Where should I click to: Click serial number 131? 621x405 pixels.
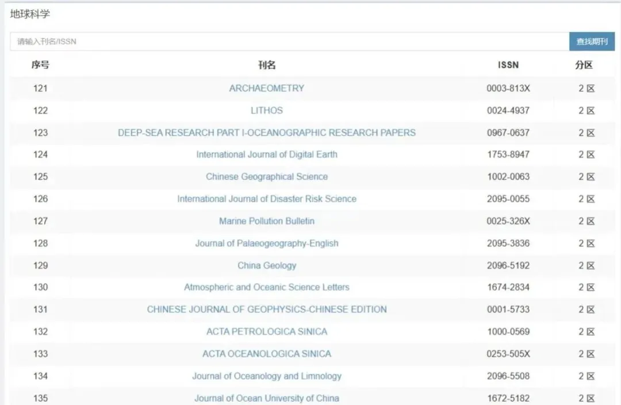pyautogui.click(x=40, y=310)
